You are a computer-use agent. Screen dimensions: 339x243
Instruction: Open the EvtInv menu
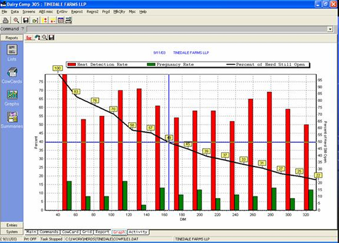(x=62, y=12)
